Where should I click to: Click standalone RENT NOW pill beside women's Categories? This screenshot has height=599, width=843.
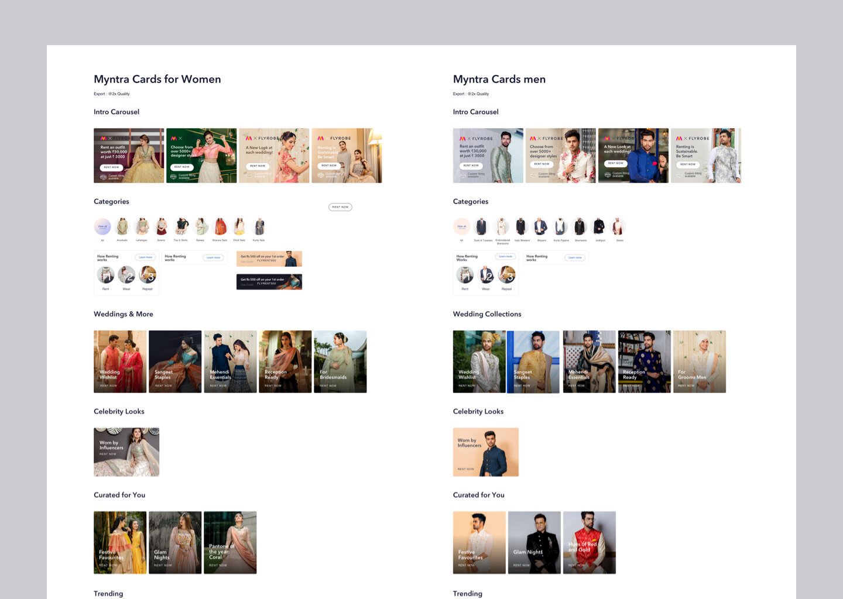coord(340,207)
